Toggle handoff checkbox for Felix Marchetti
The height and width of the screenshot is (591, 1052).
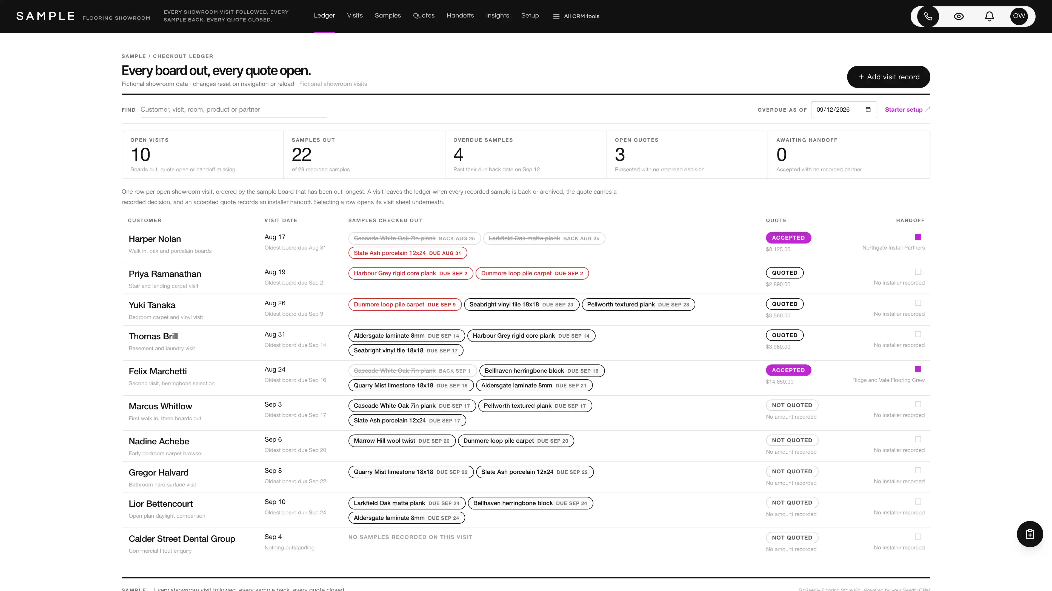point(918,369)
